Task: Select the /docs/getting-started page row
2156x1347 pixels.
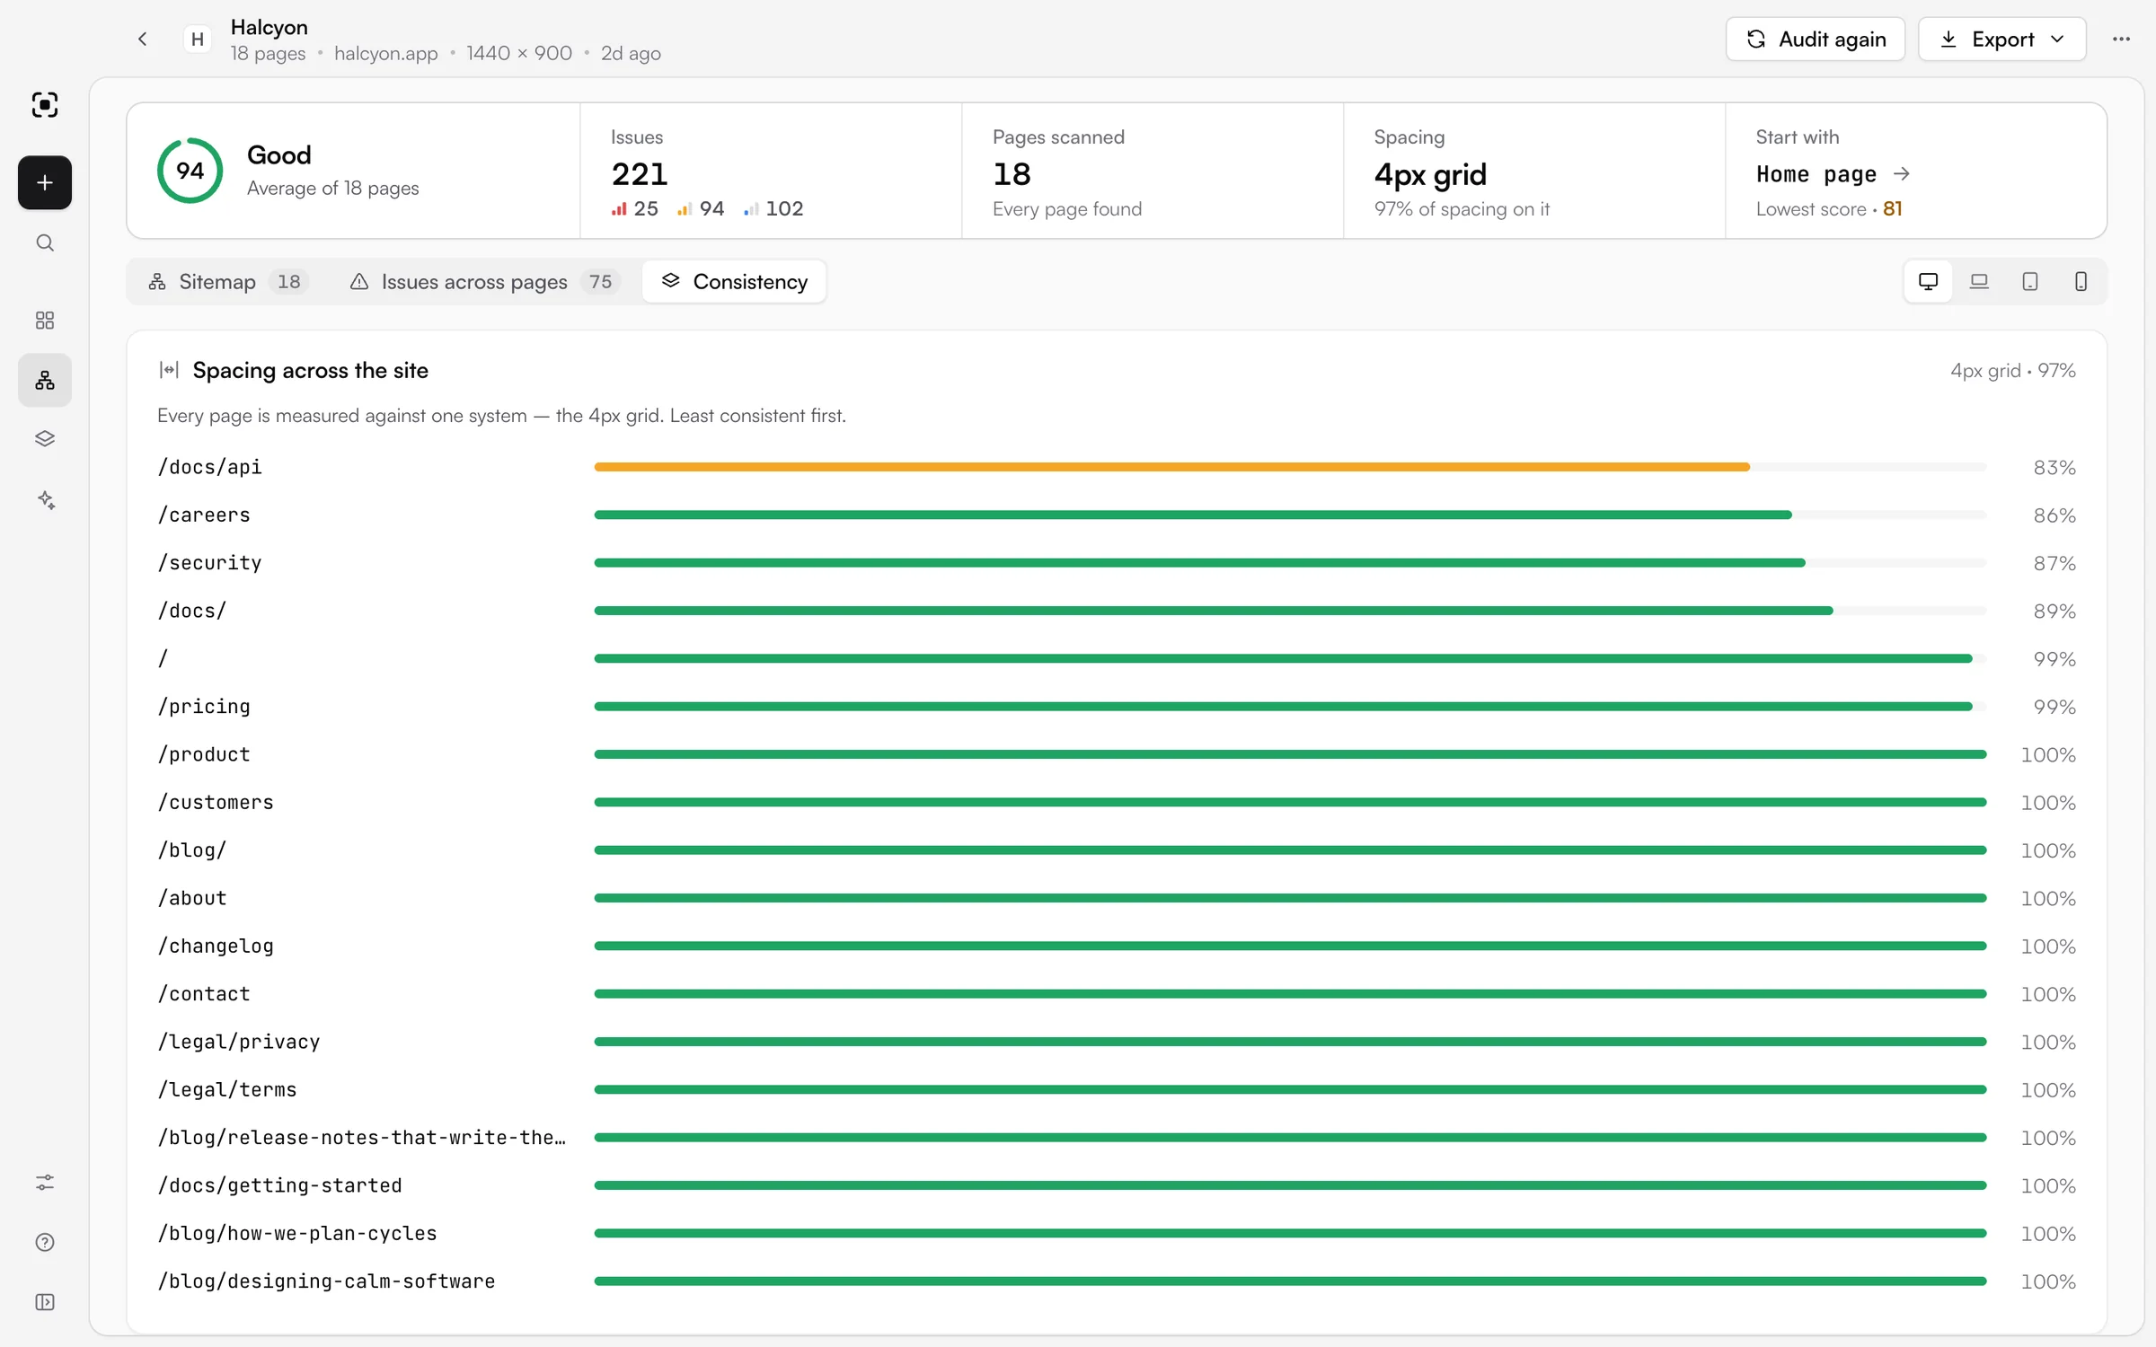Action: 1117,1185
